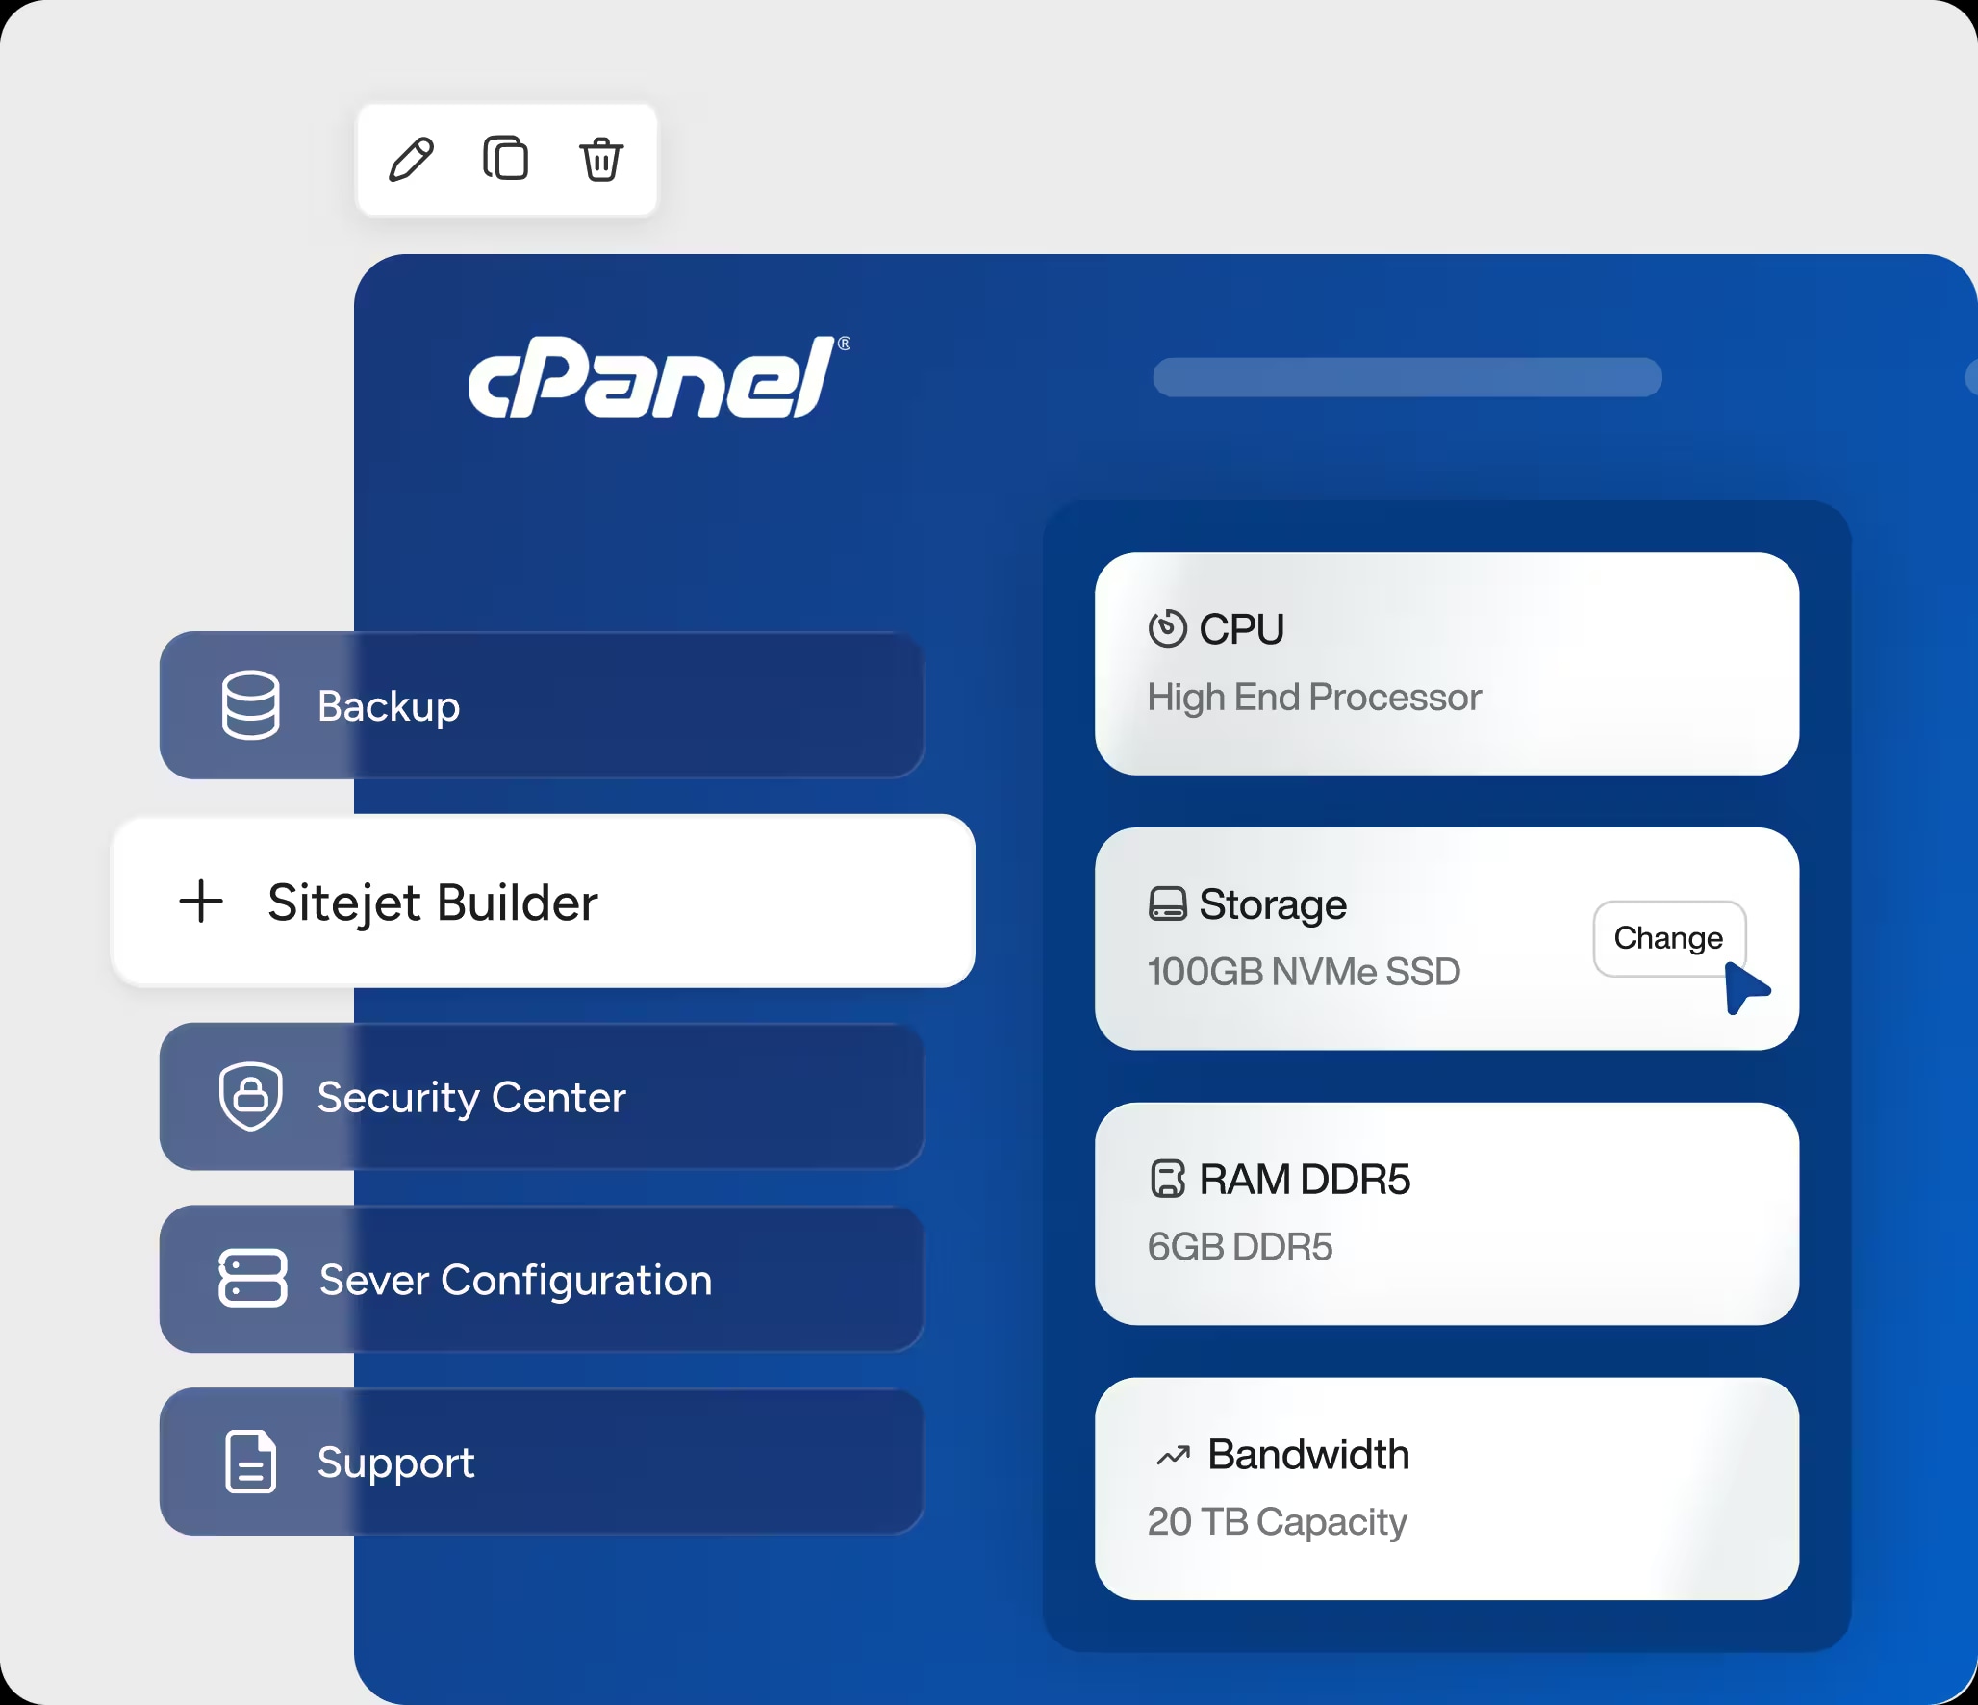1978x1705 pixels.
Task: Click the Bandwidth heading text
Action: click(1308, 1455)
